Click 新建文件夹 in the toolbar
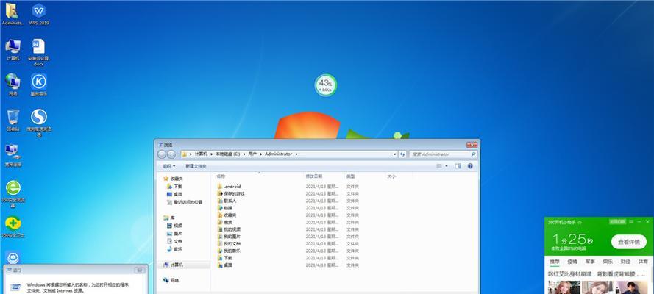This screenshot has width=654, height=294. (x=196, y=166)
